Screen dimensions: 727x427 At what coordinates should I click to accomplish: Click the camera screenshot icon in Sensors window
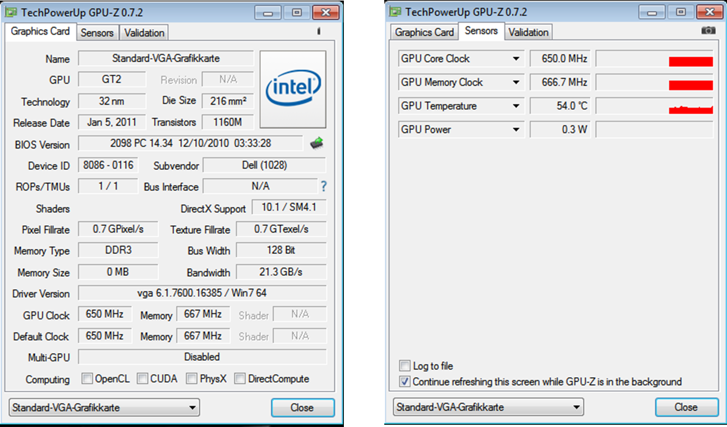pos(708,31)
